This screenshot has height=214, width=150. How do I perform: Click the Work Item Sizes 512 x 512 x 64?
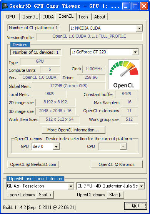coord(60,119)
